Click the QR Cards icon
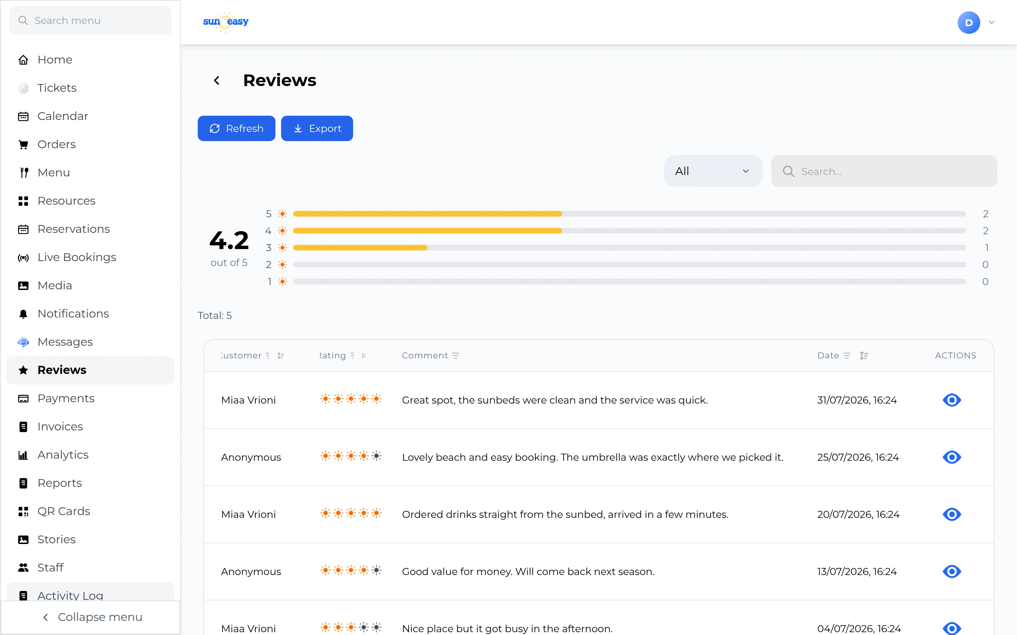The width and height of the screenshot is (1017, 635). (24, 511)
